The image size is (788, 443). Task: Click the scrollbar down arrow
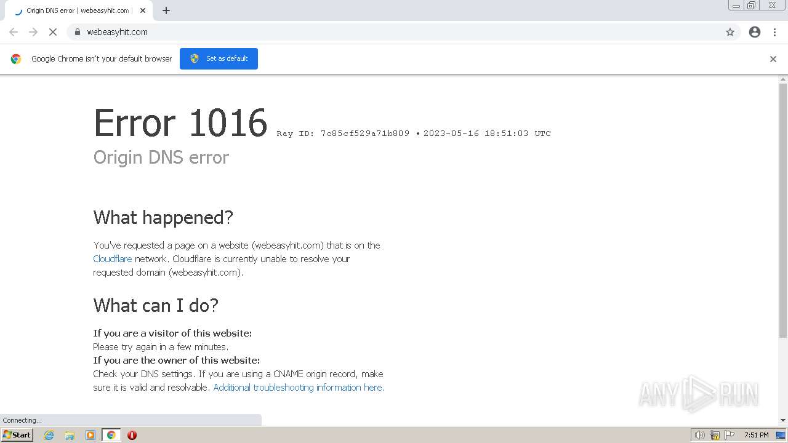point(783,420)
